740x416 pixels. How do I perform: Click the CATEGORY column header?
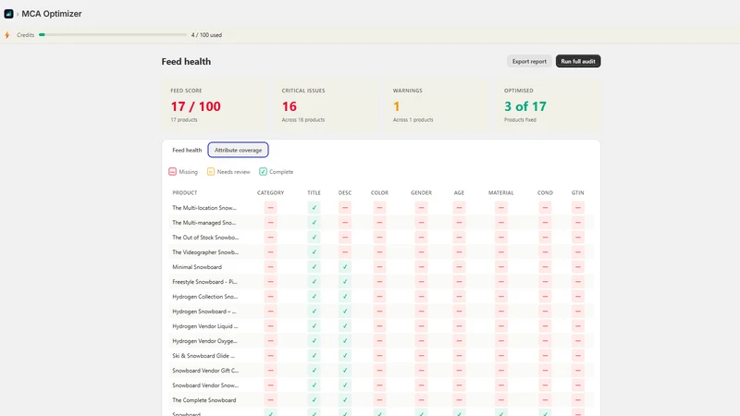pos(270,193)
